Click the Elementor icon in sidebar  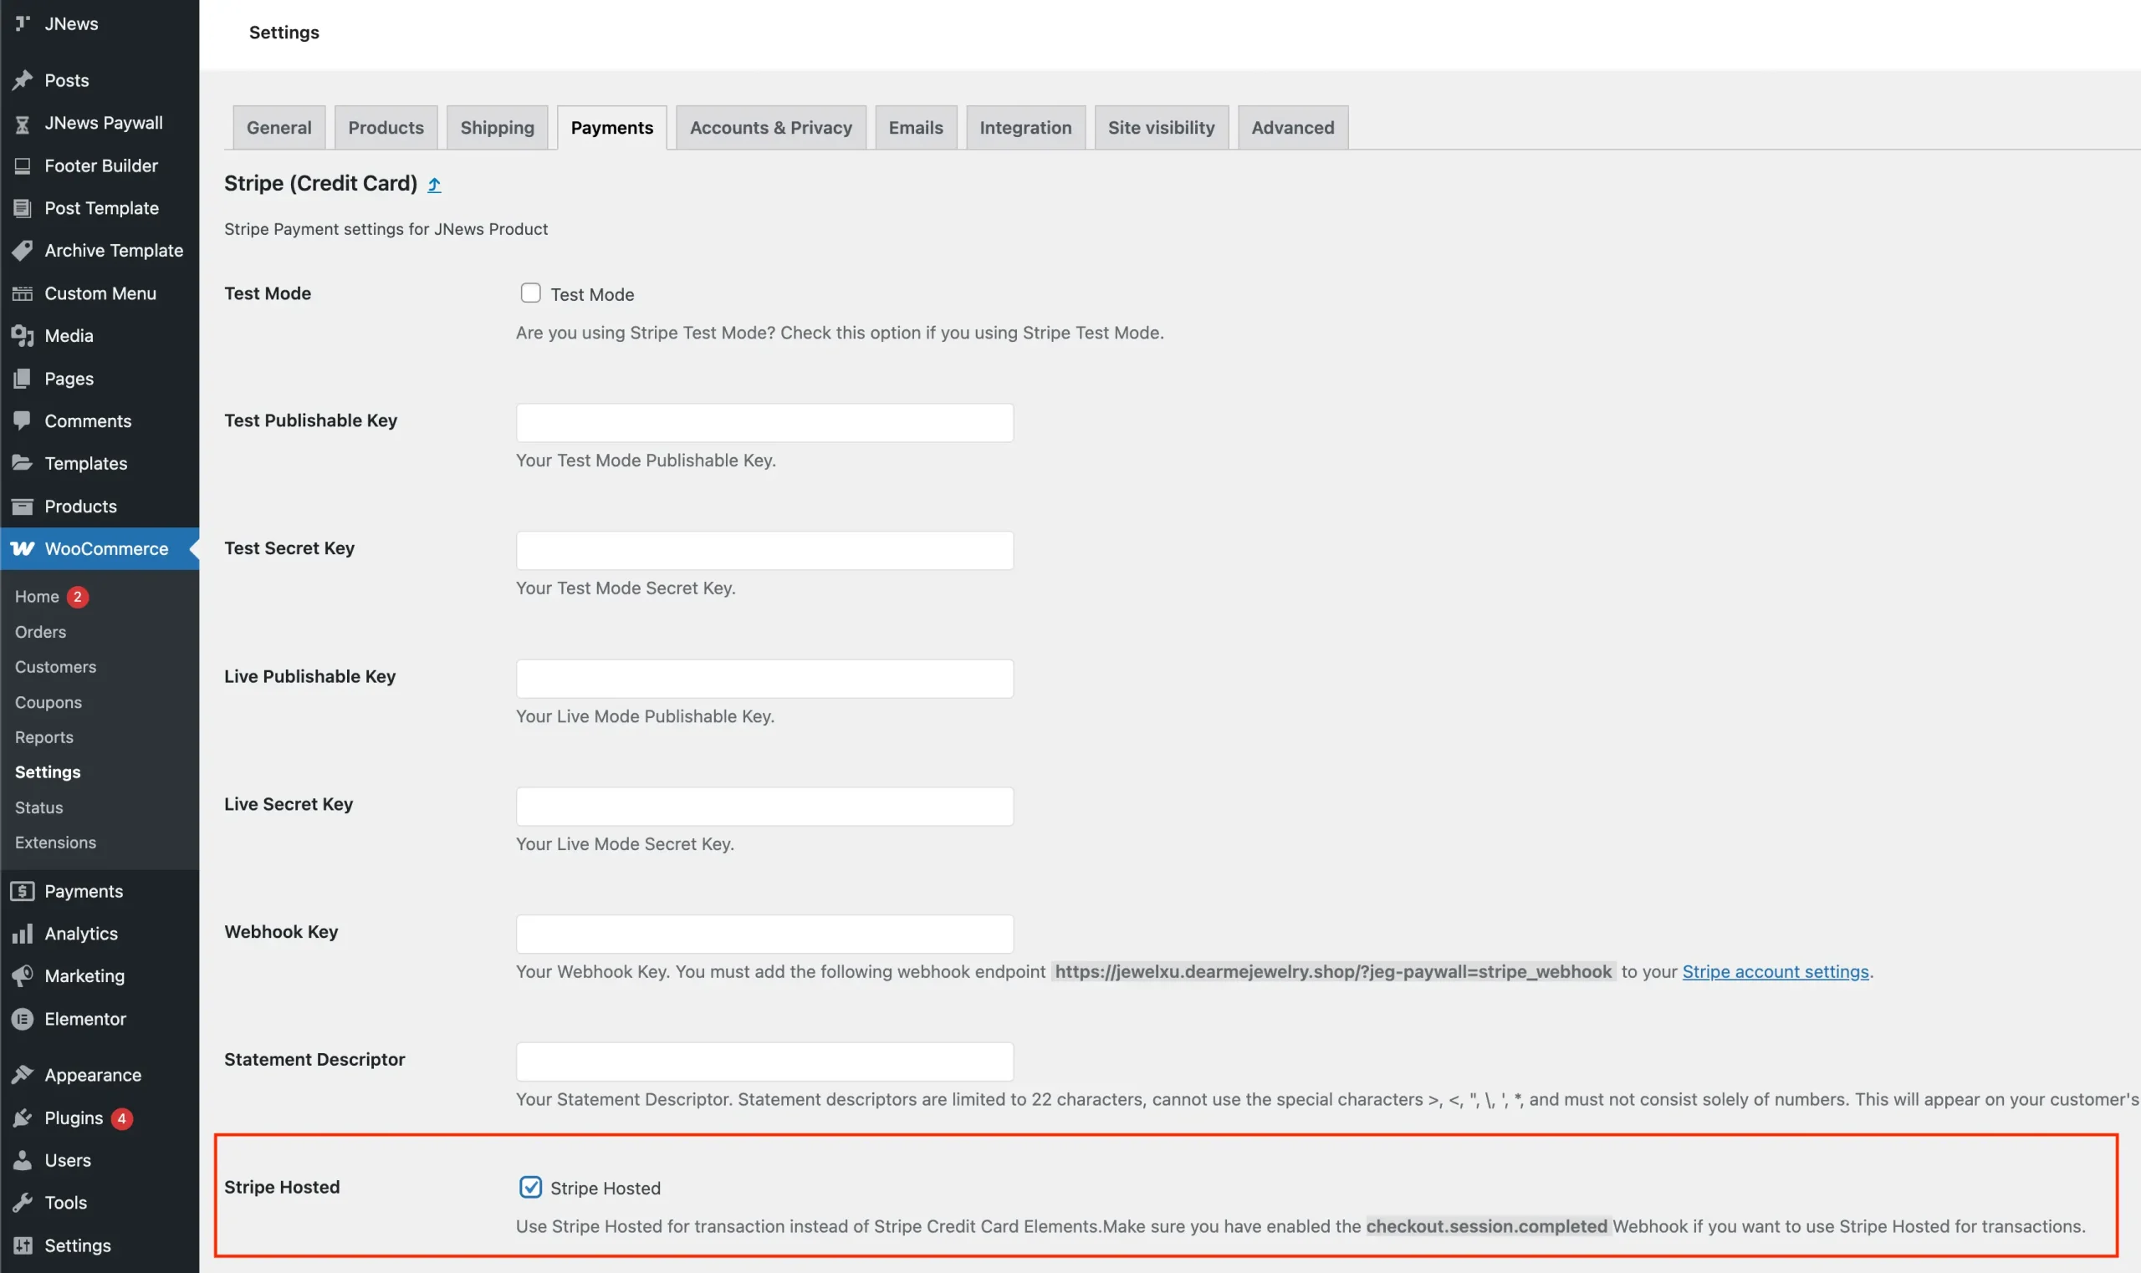[23, 1018]
